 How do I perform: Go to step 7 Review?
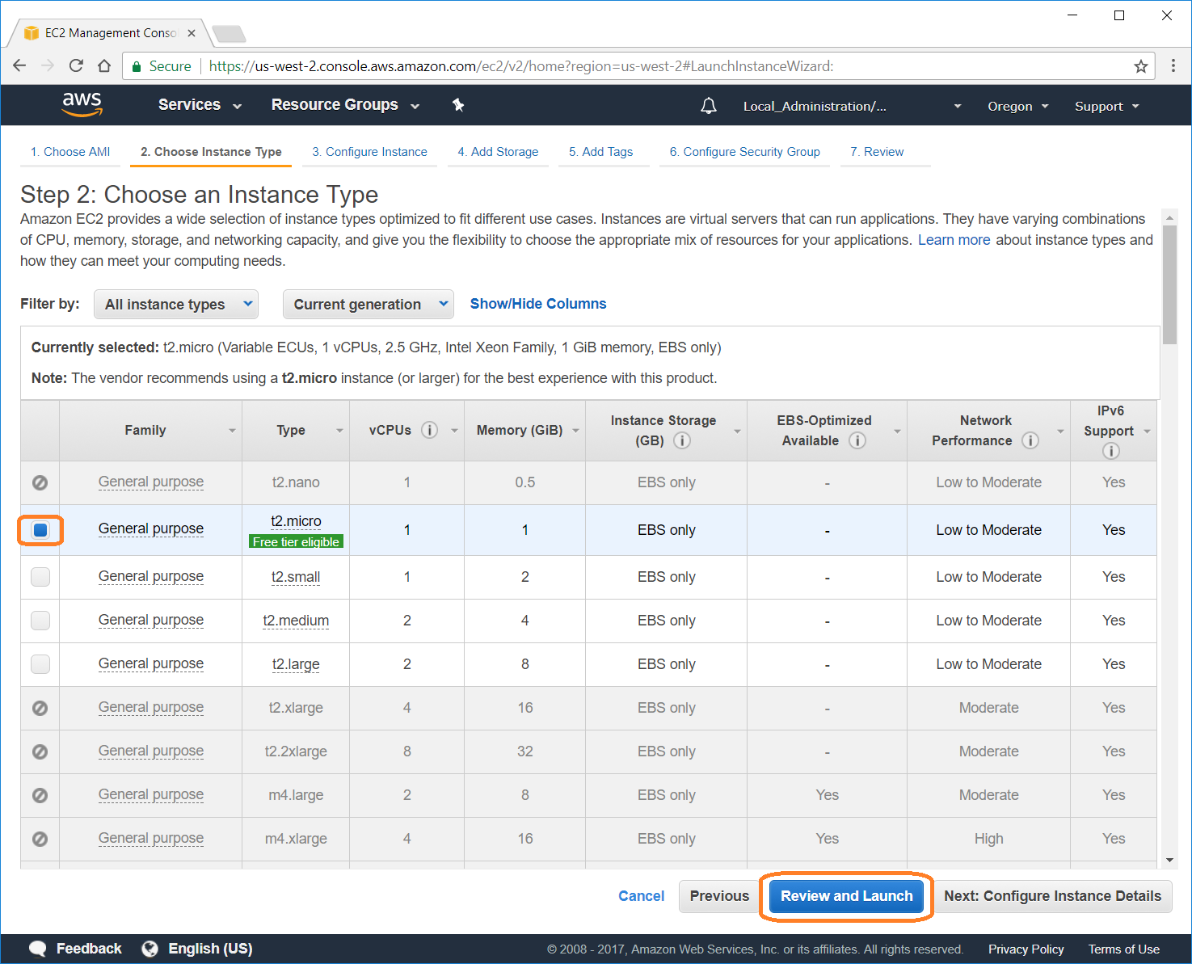[877, 152]
